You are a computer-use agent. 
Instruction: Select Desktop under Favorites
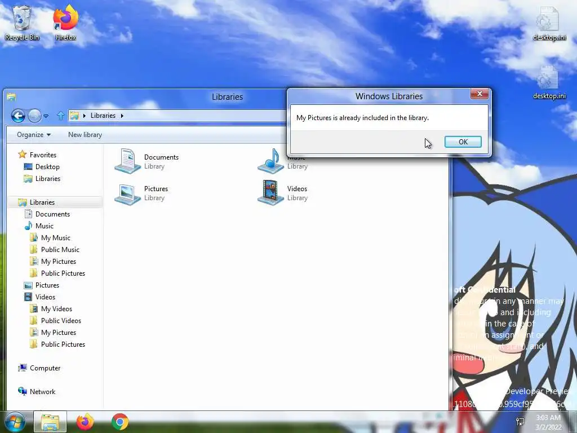coord(47,167)
